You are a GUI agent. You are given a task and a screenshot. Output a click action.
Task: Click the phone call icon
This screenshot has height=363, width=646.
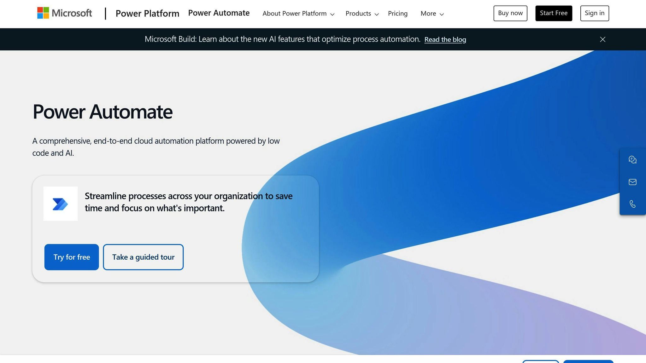click(x=632, y=204)
